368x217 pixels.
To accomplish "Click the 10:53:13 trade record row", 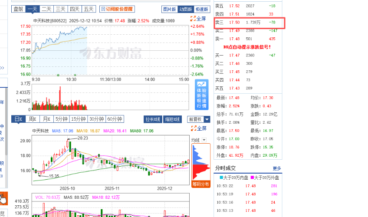I will (248, 210).
